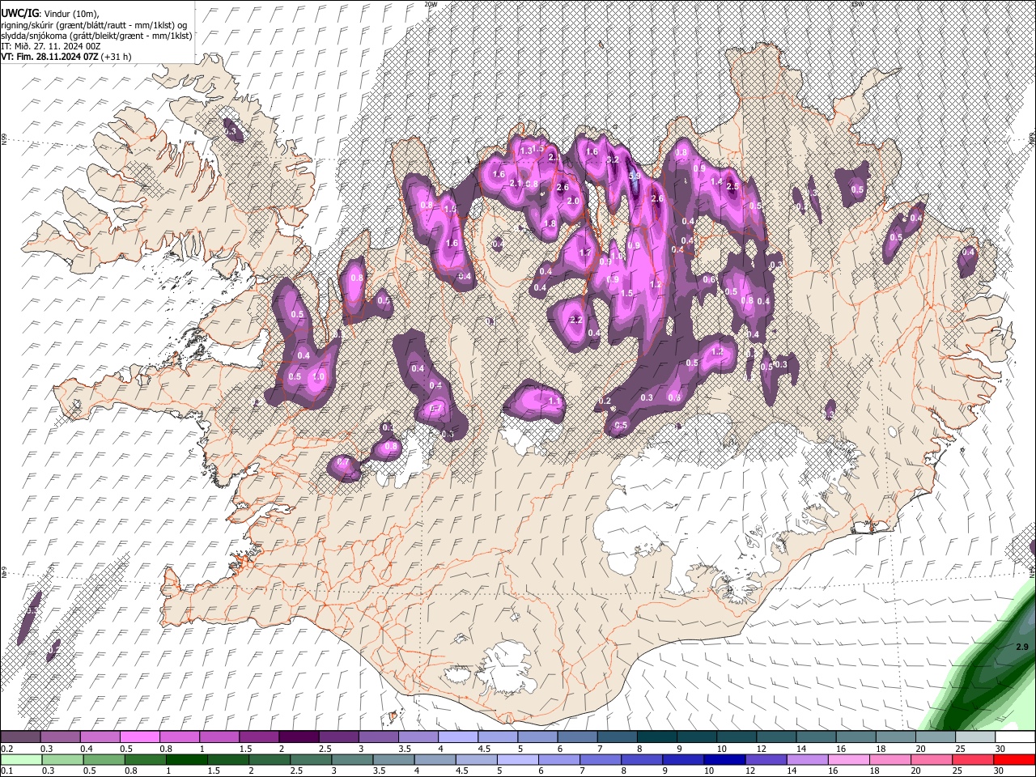Click the 3.2 precipitation value on the map
Viewport: 1036px width, 777px height.
pyautogui.click(x=613, y=160)
